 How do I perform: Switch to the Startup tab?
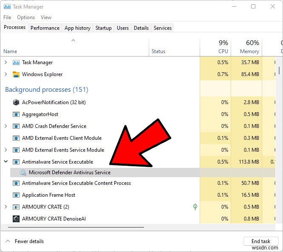(x=103, y=28)
